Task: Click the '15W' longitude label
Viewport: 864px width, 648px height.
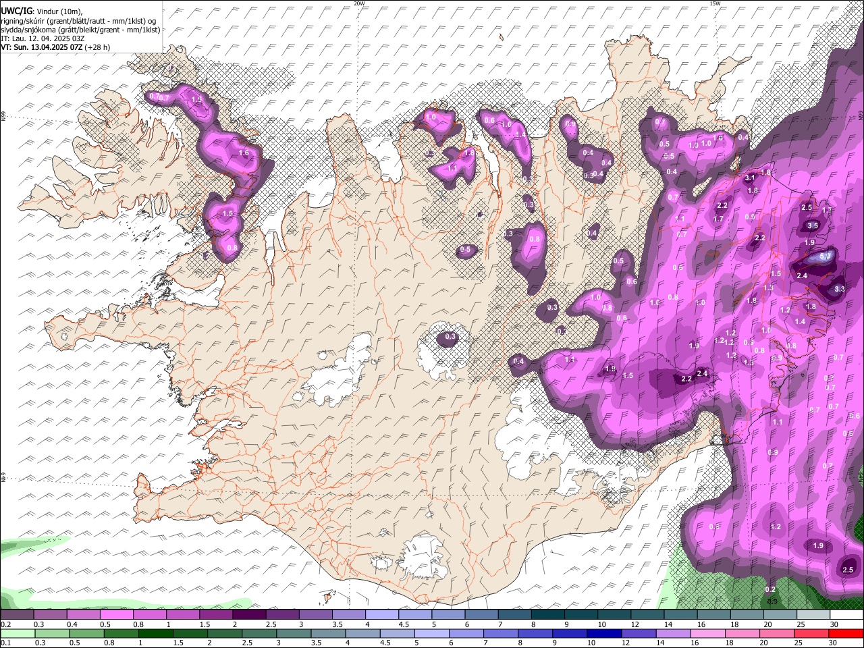Action: tap(714, 3)
